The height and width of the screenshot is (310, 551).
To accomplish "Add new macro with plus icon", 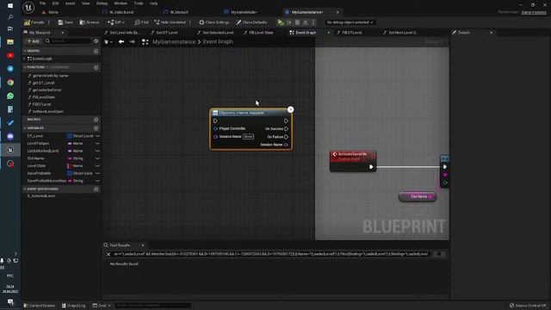I will (96, 120).
